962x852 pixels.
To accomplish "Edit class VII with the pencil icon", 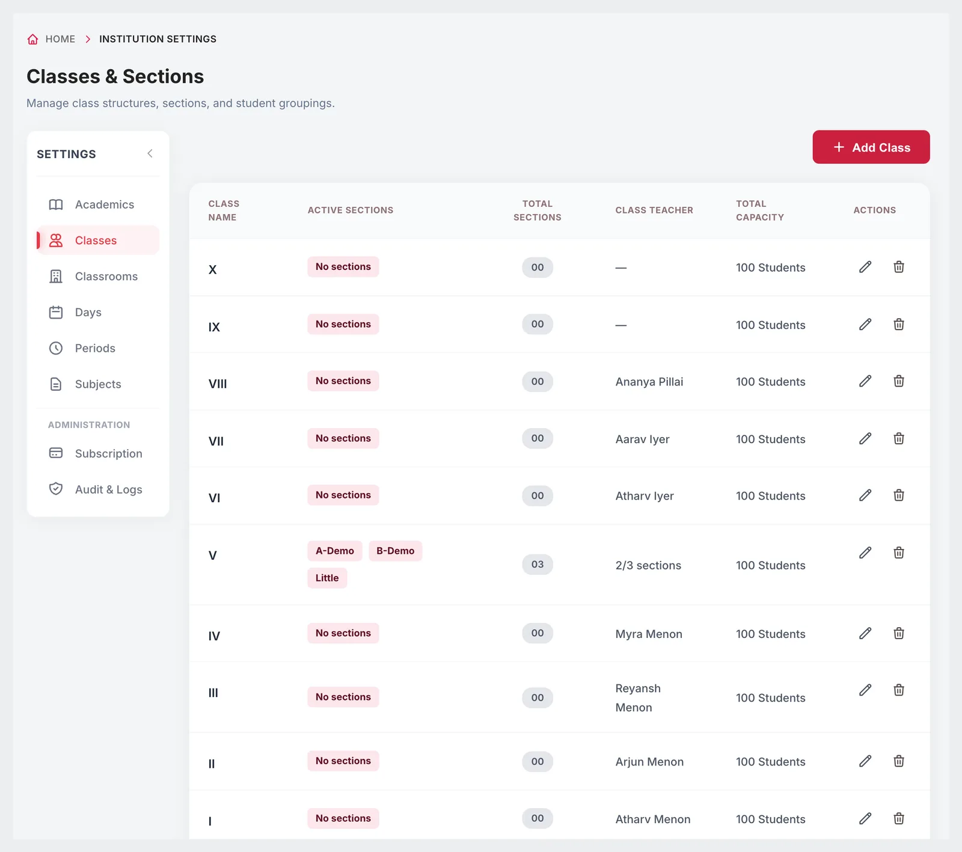I will [865, 439].
